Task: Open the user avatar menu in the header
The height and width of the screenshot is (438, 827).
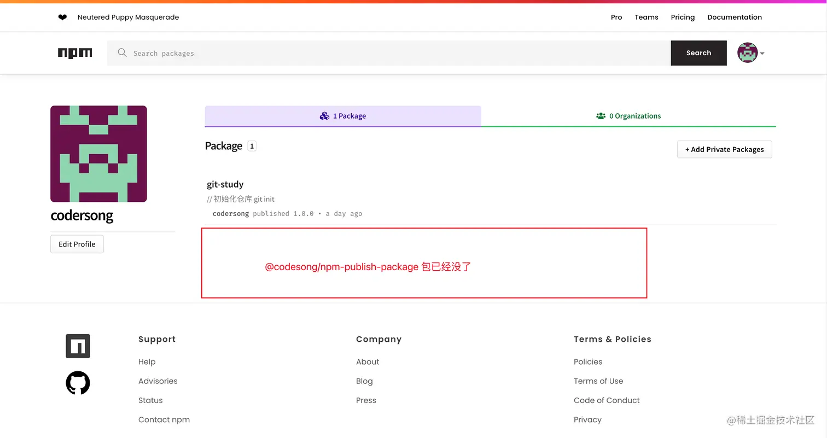Action: [747, 53]
